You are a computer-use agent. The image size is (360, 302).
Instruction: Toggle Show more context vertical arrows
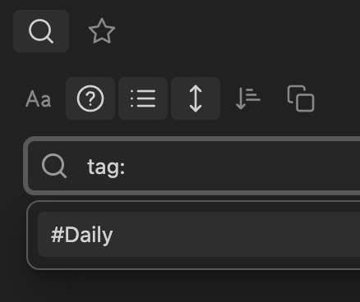point(196,98)
